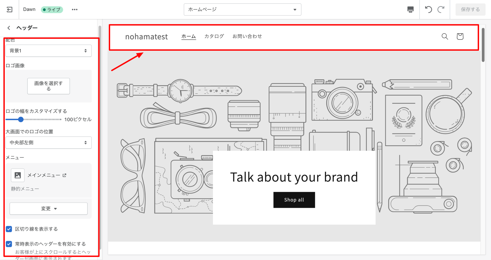The image size is (491, 260).
Task: Open the three-dot theme actions menu
Action: (74, 9)
